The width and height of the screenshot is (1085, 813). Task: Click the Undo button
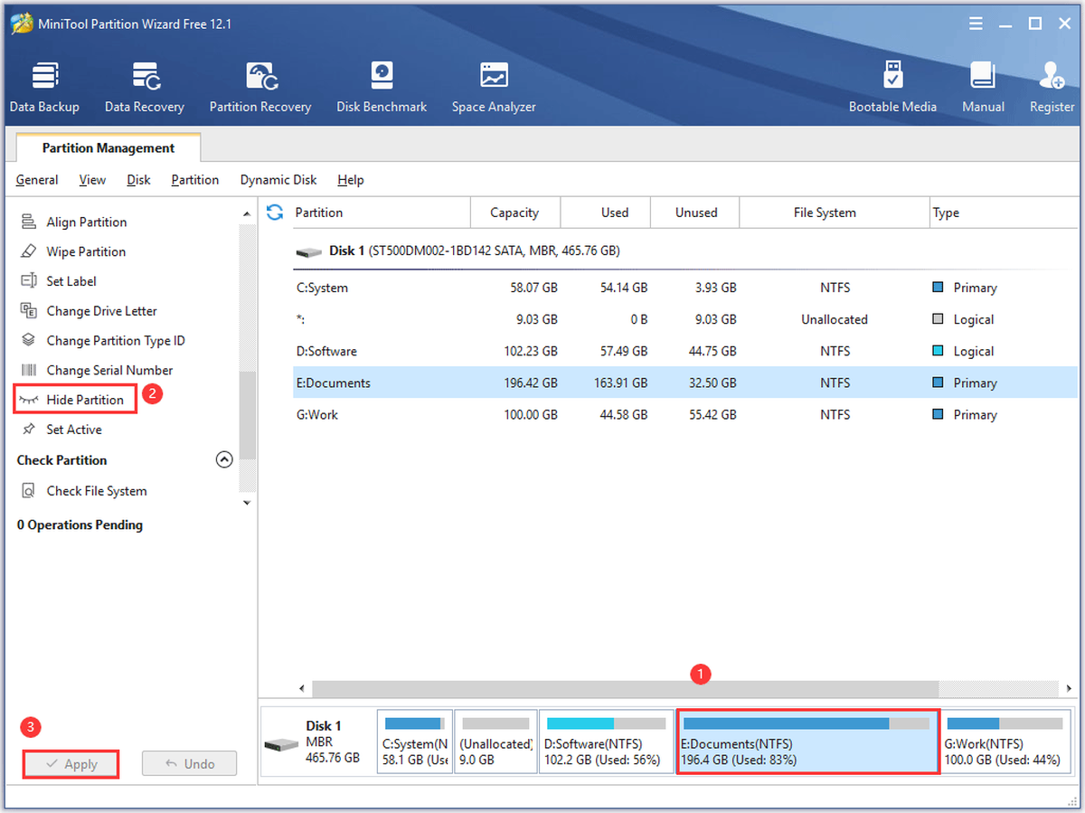coord(190,764)
